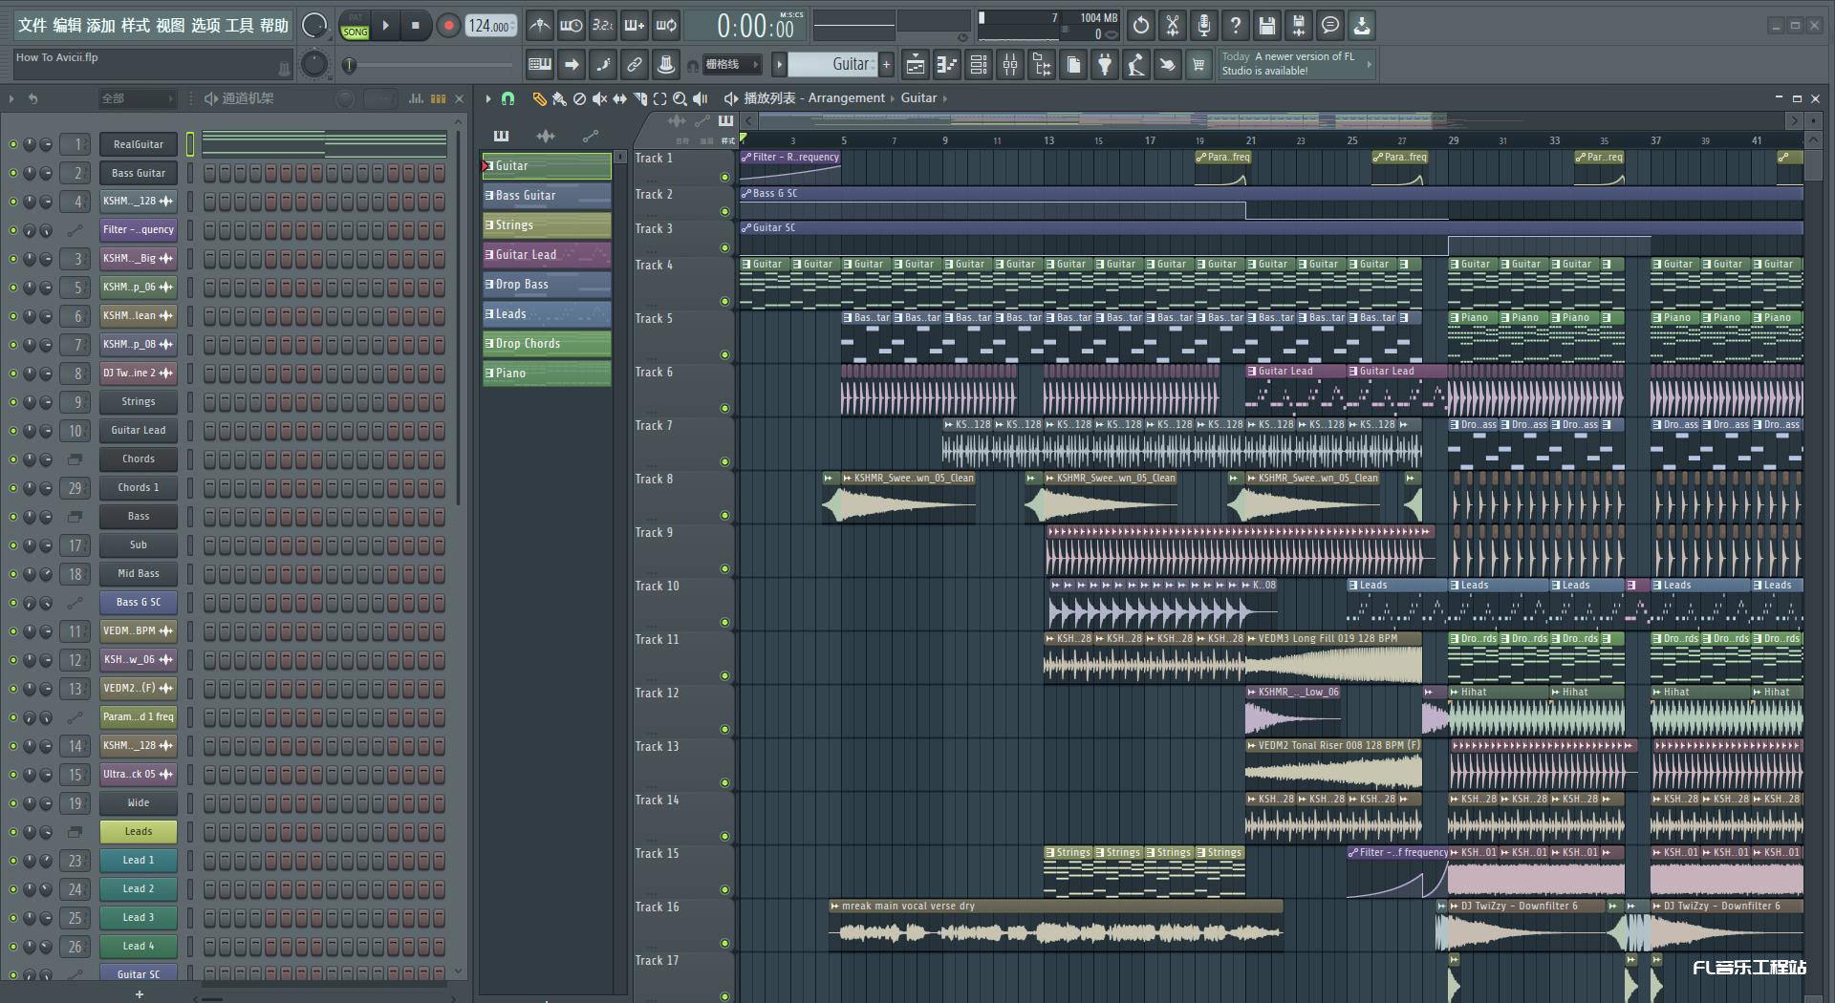Open the 视图 menu

pos(170,26)
